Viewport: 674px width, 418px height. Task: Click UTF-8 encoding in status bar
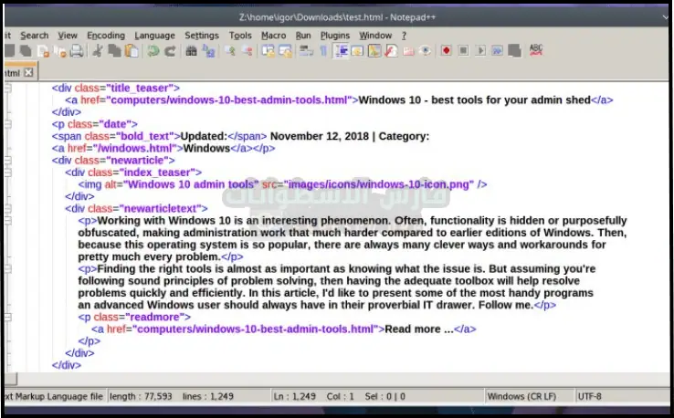point(595,396)
